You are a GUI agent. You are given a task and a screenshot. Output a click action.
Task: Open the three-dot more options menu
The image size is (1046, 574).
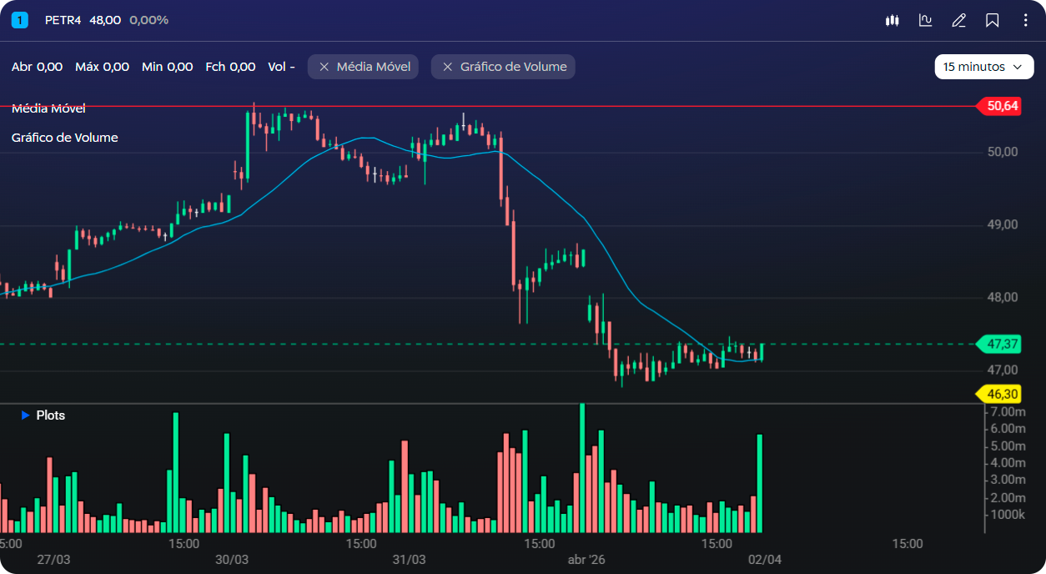click(1025, 20)
